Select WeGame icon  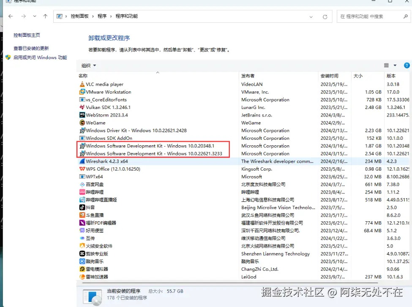click(82, 122)
